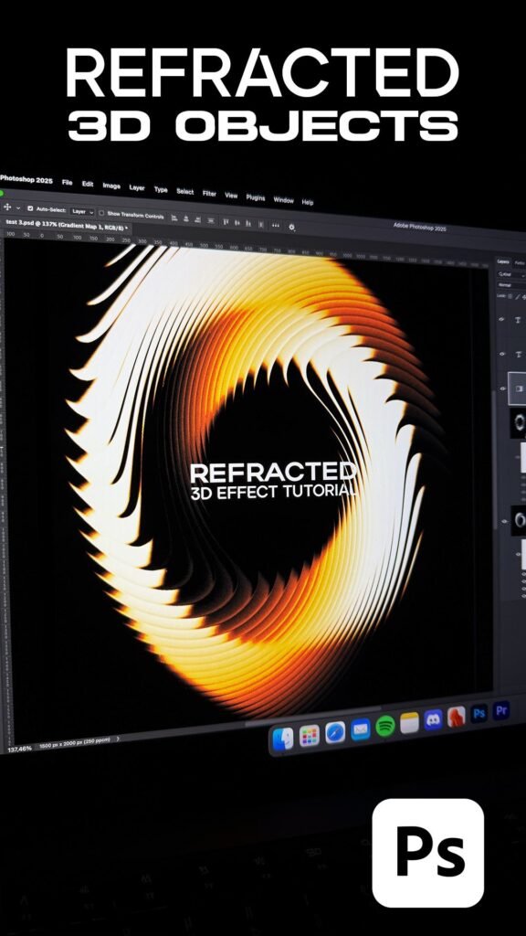This screenshot has height=936, width=526.
Task: Open the Select menu
Action: (184, 192)
